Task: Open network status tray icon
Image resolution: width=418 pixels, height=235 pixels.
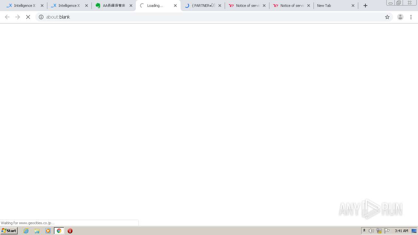Action: coord(379,231)
